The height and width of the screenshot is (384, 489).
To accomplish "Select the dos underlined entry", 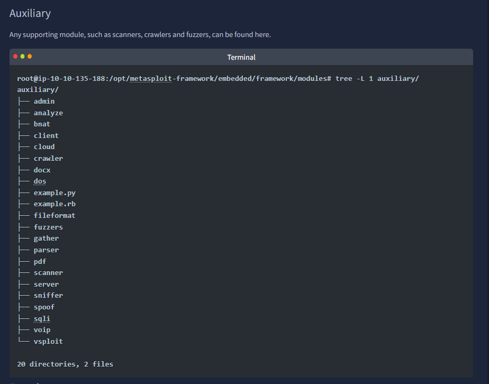I will [40, 181].
